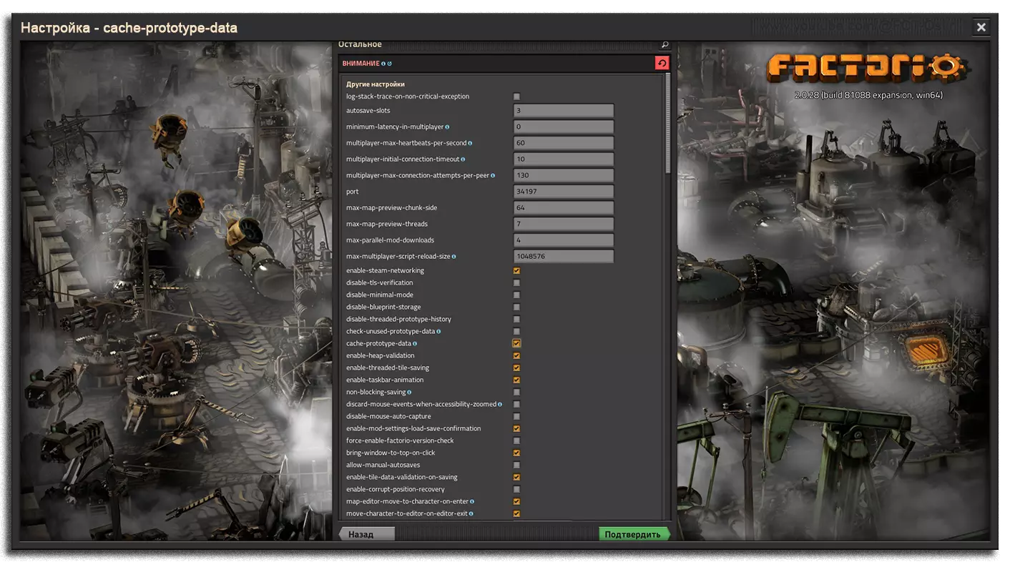The image size is (1010, 562).
Task: Click info icon for move-character-to-editor-on-editor-exit
Action: pyautogui.click(x=471, y=514)
